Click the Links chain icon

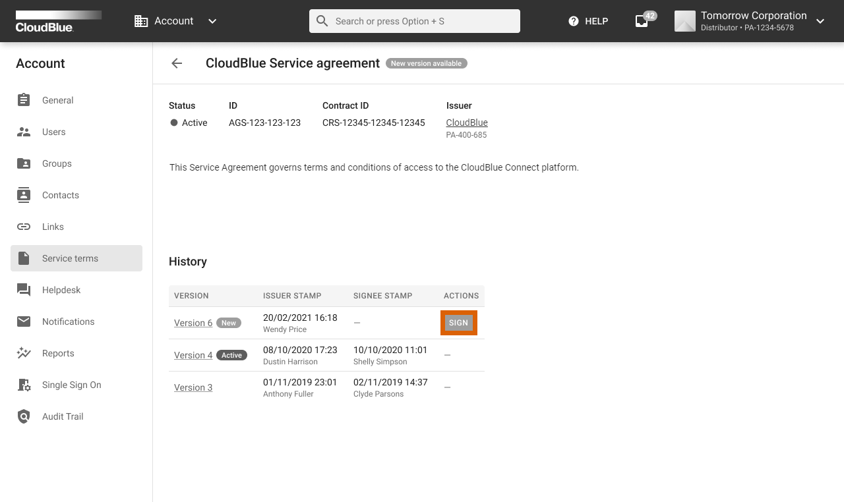(24, 227)
